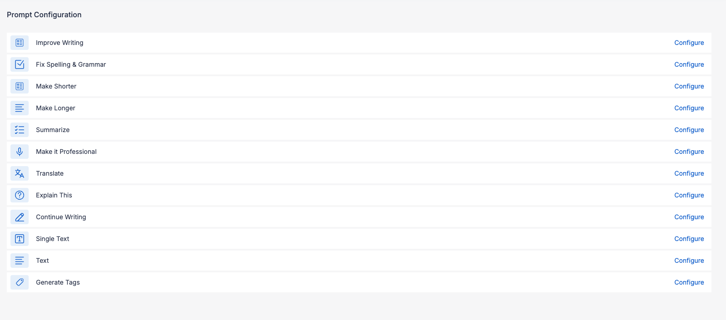Click the Translate language icon
The width and height of the screenshot is (726, 320).
tap(20, 173)
